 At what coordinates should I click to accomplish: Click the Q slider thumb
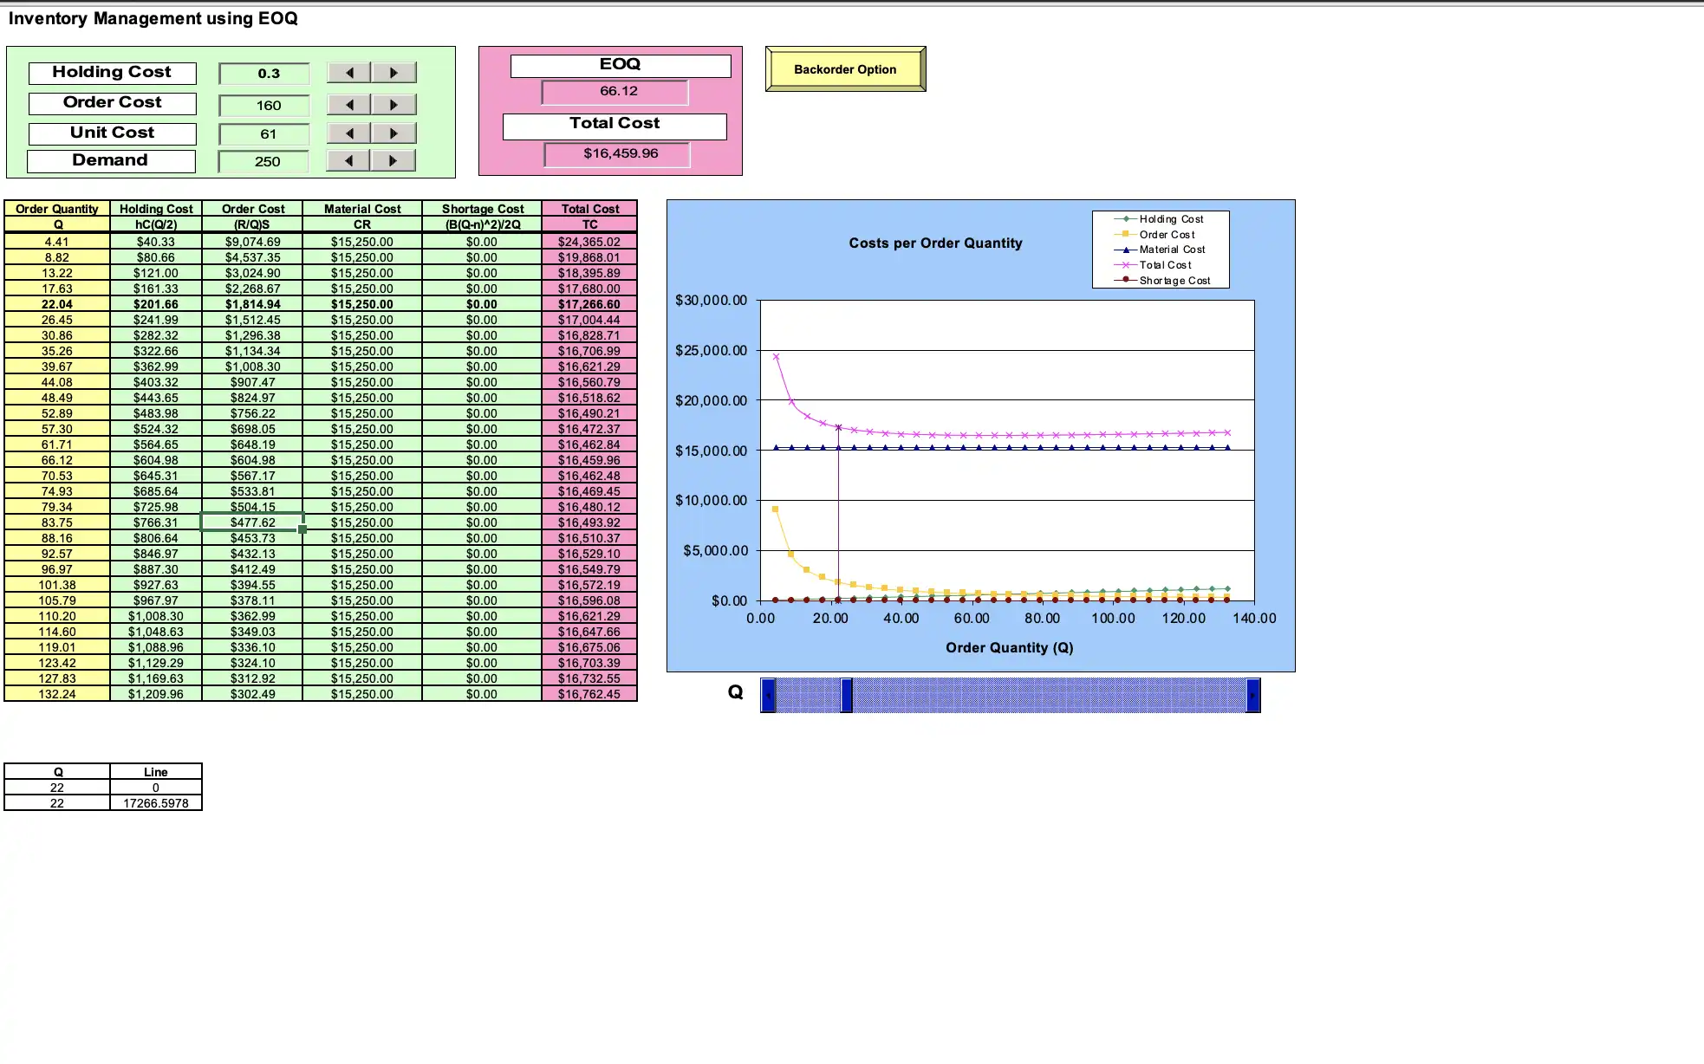click(847, 696)
